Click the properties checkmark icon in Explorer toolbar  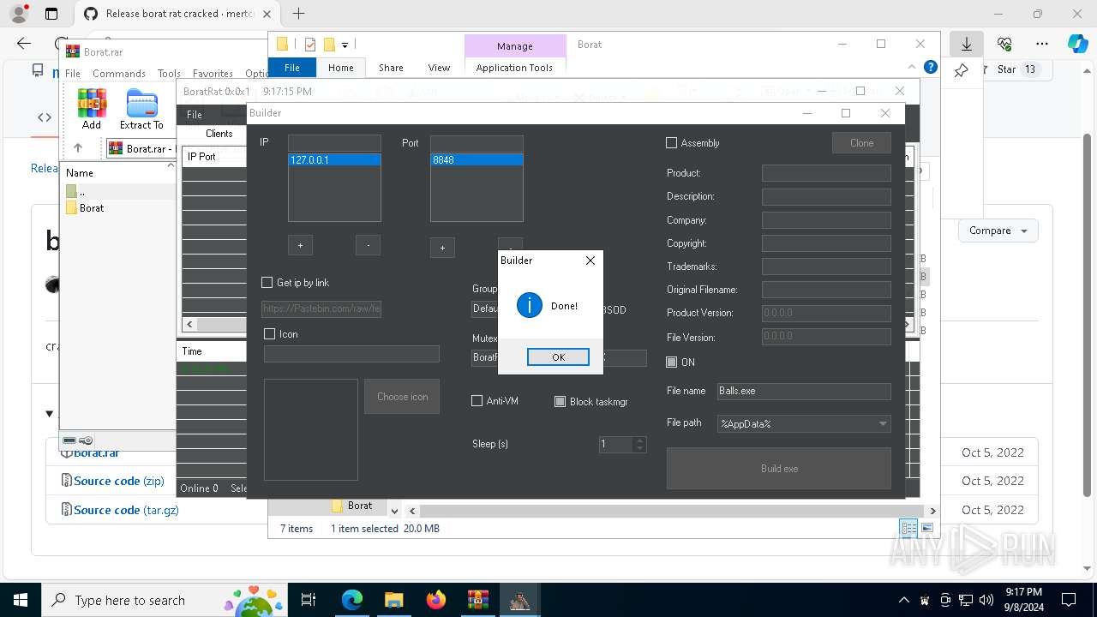[x=309, y=45]
